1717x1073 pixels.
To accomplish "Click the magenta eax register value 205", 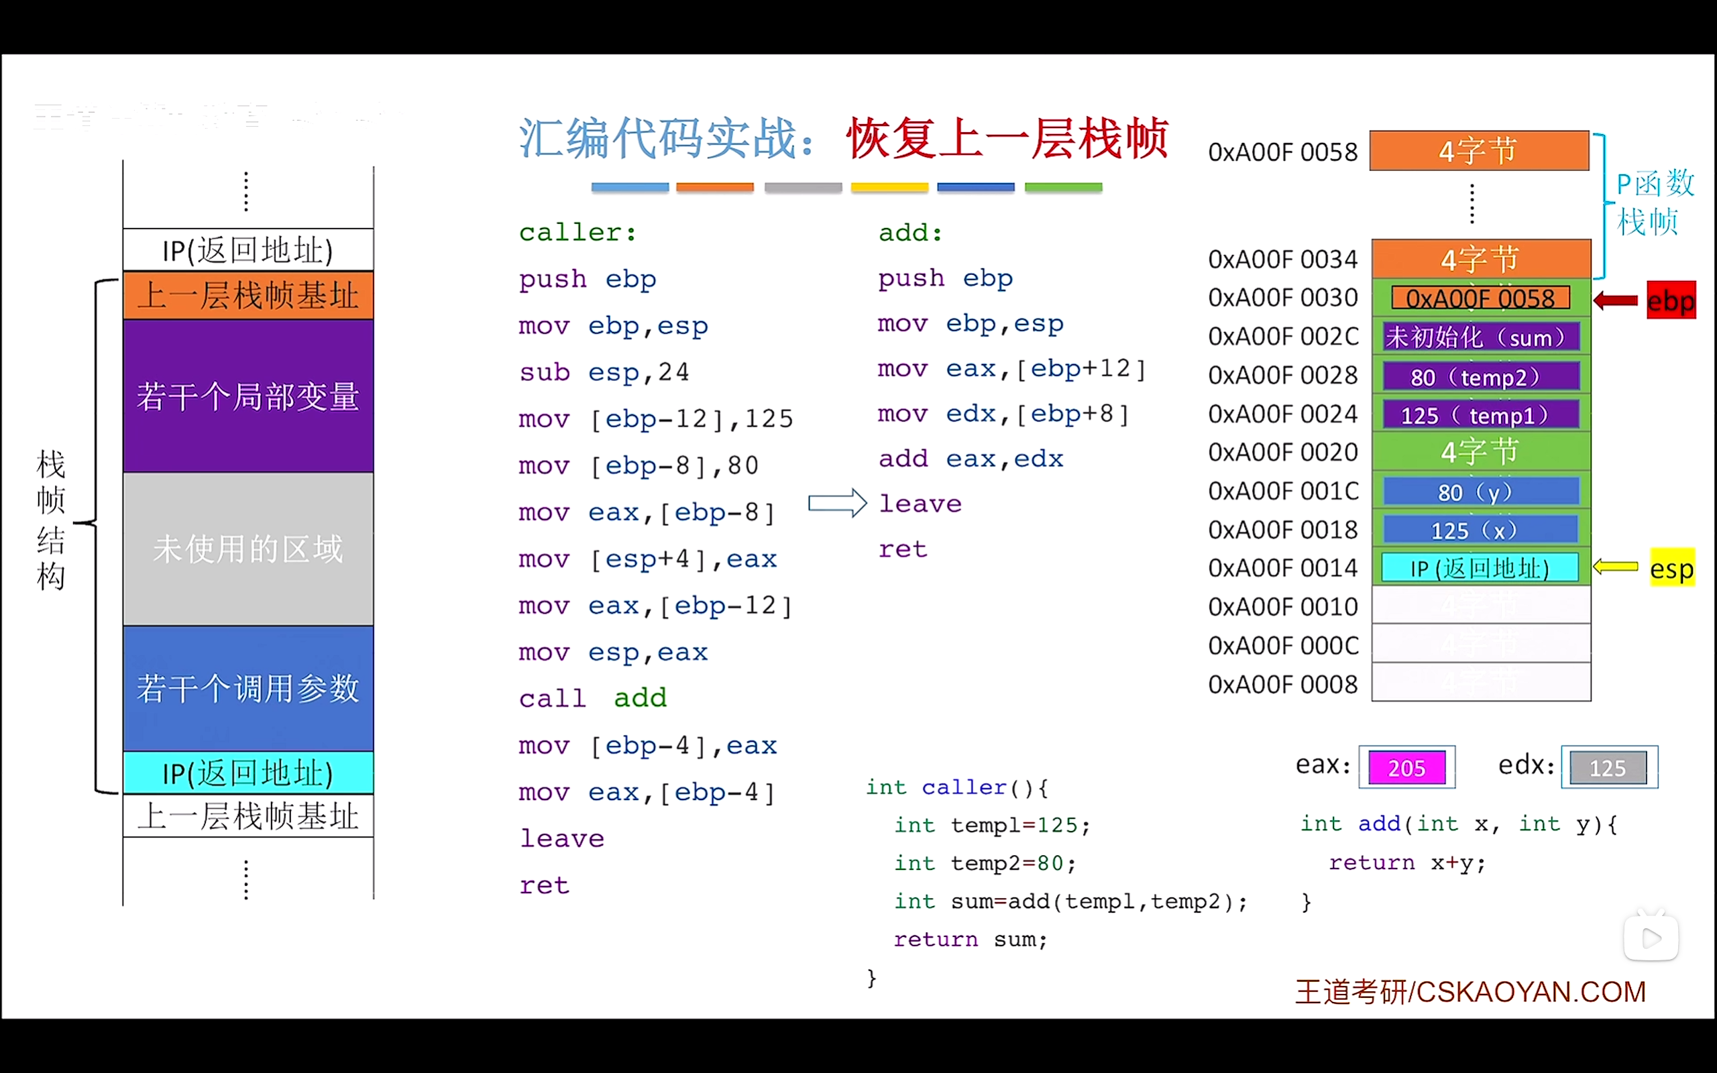I will coord(1406,767).
